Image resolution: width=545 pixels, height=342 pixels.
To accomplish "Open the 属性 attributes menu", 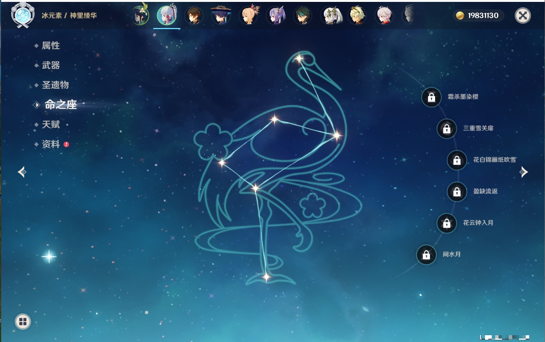I will 51,46.
